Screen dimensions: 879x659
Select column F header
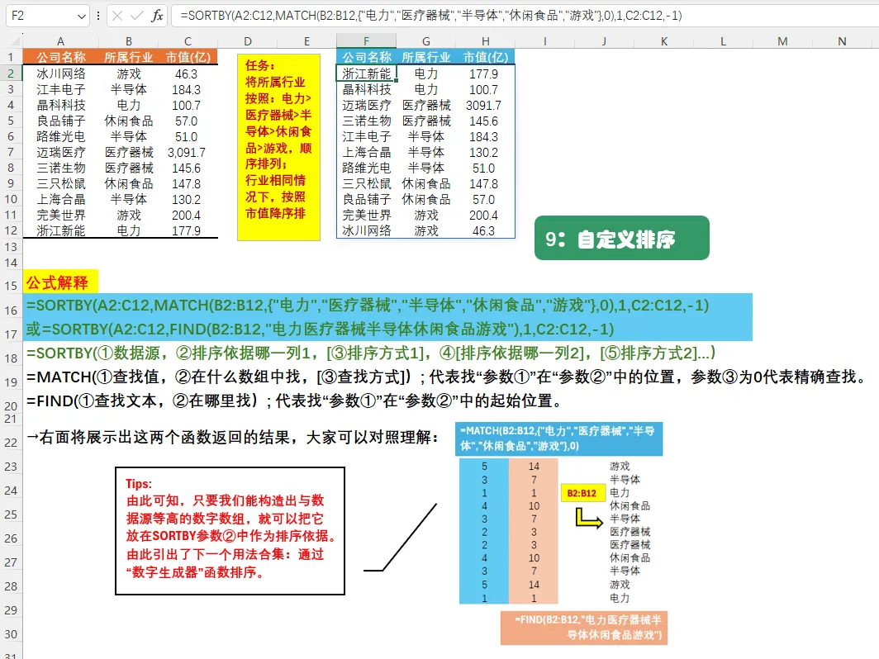pyautogui.click(x=366, y=41)
